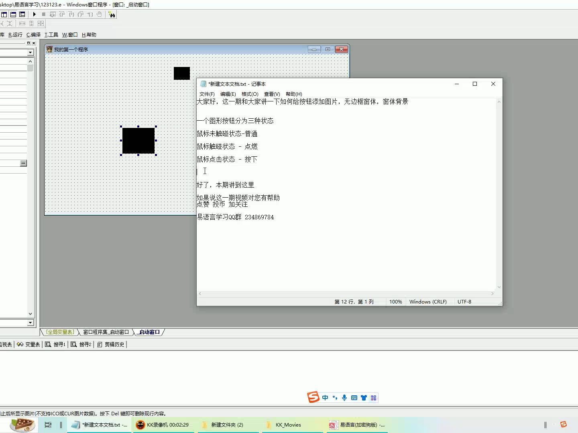578x433 pixels.
Task: Open the 搜寻2 bottom panel tab
Action: (x=81, y=344)
